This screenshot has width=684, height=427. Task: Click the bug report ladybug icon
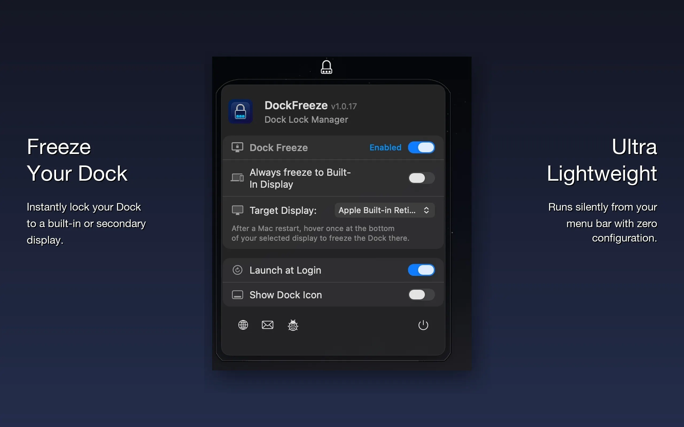[293, 325]
